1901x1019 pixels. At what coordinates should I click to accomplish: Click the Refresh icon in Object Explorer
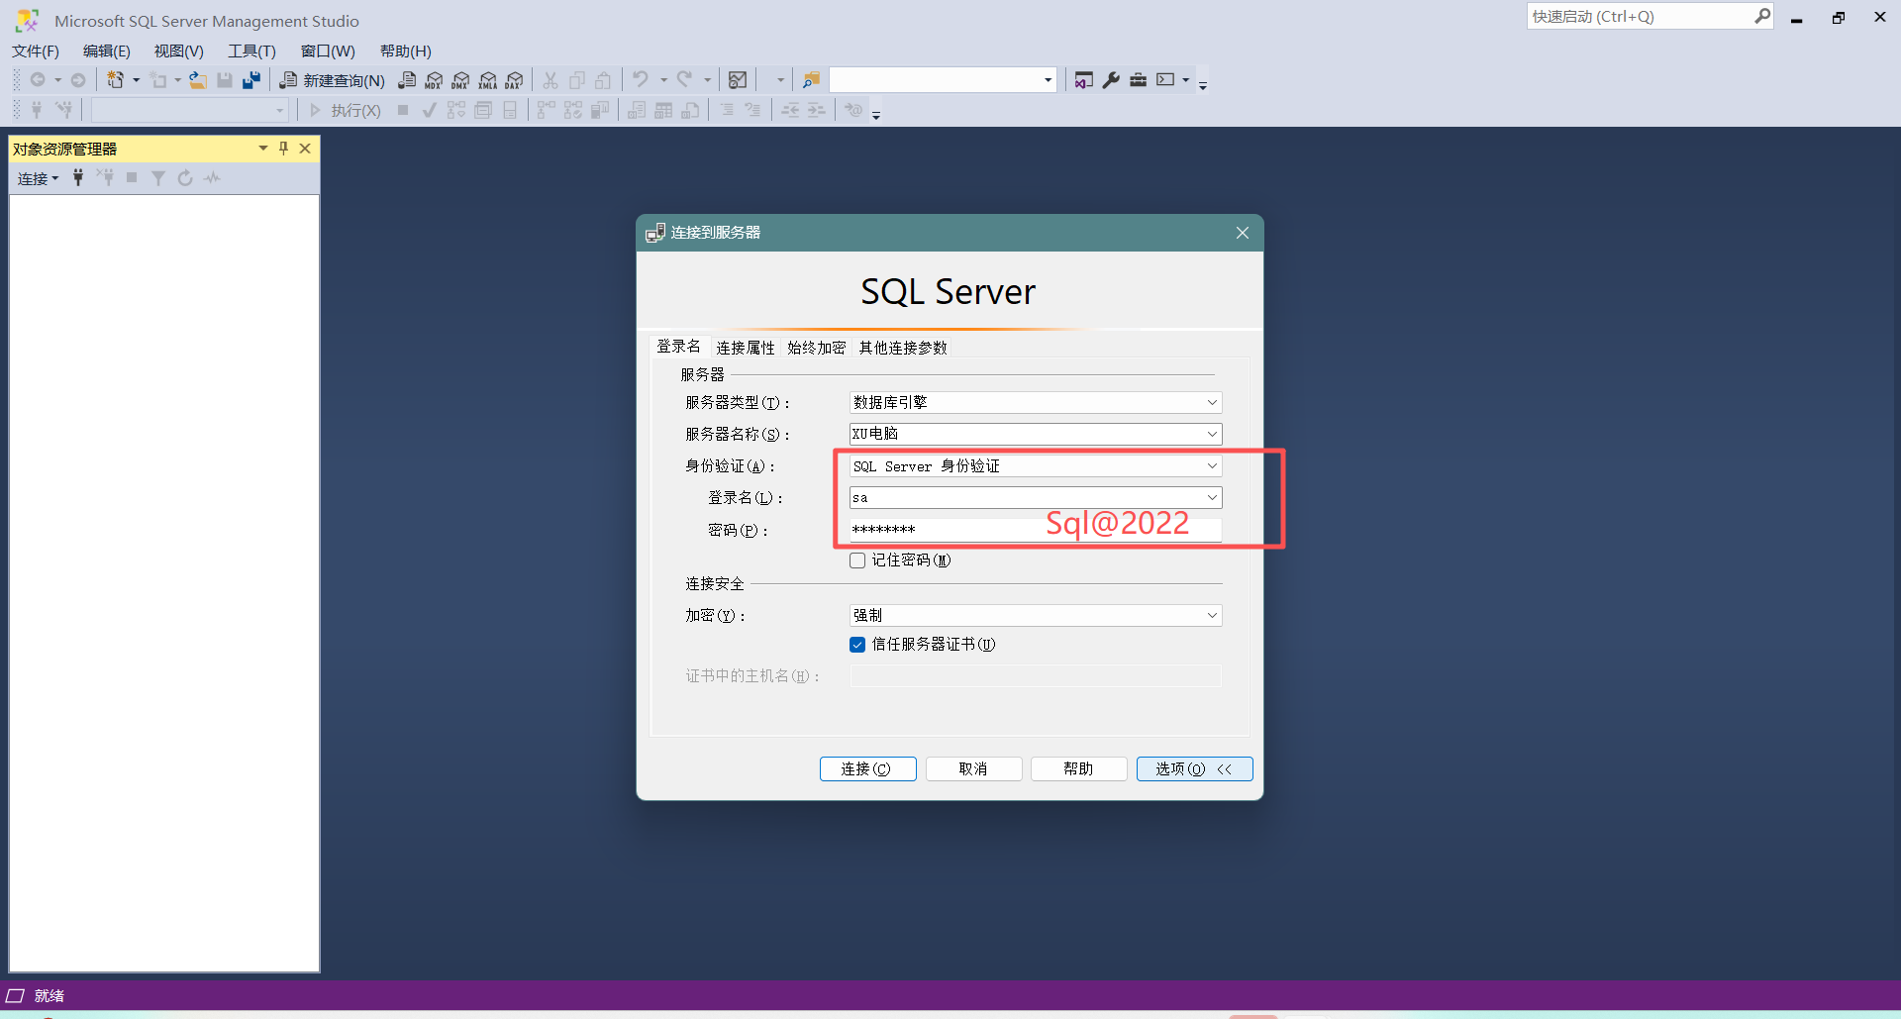185,178
